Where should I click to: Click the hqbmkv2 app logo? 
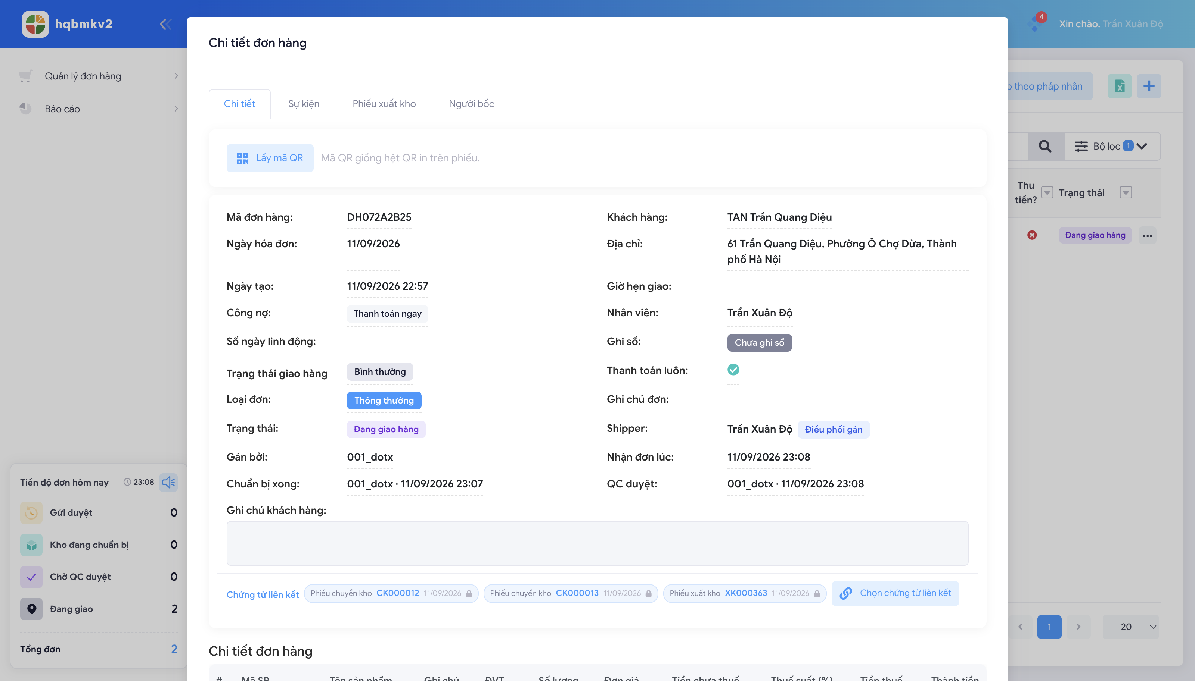pos(35,24)
